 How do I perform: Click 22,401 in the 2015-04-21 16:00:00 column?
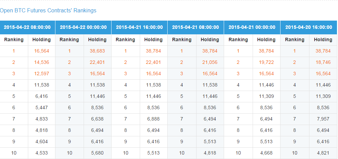(x=154, y=63)
